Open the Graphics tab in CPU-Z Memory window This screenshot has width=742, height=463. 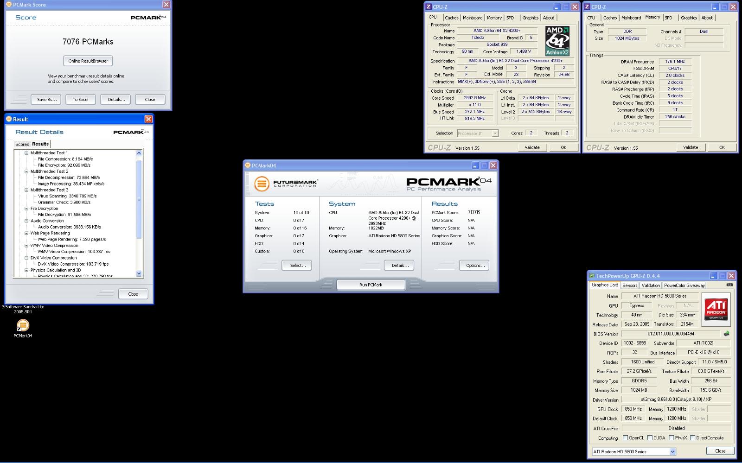[x=689, y=18]
